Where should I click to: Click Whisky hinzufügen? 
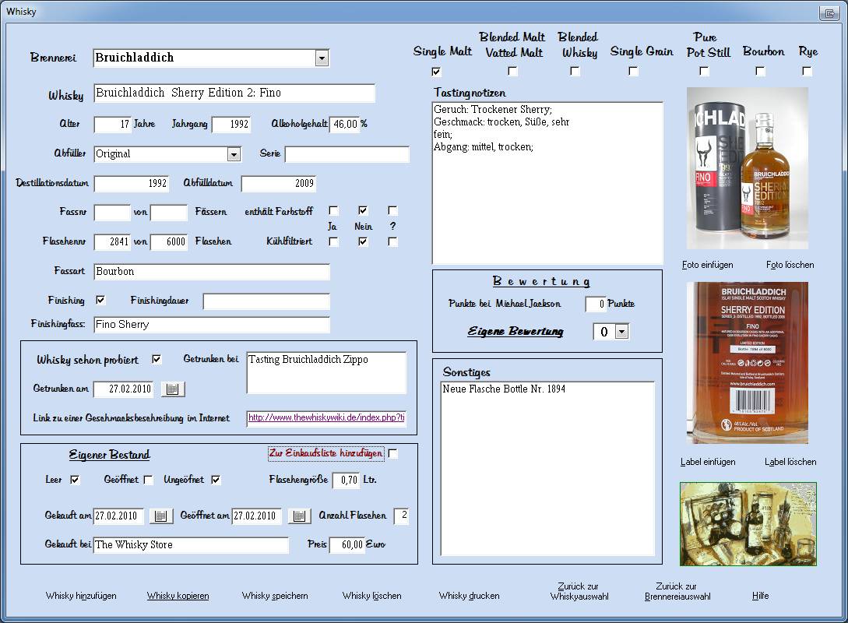[x=81, y=596]
